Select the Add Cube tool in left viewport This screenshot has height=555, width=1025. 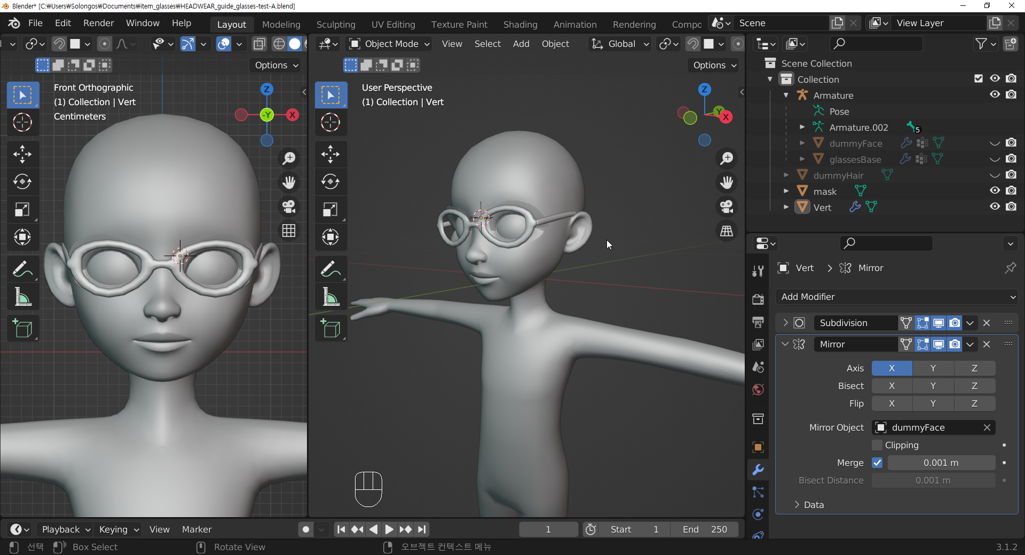[x=22, y=329]
